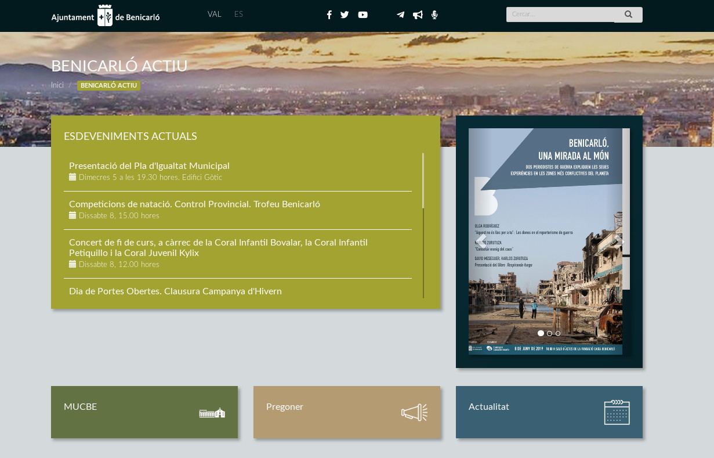Open the Actualitat tile
714x458 pixels.
[x=549, y=412]
